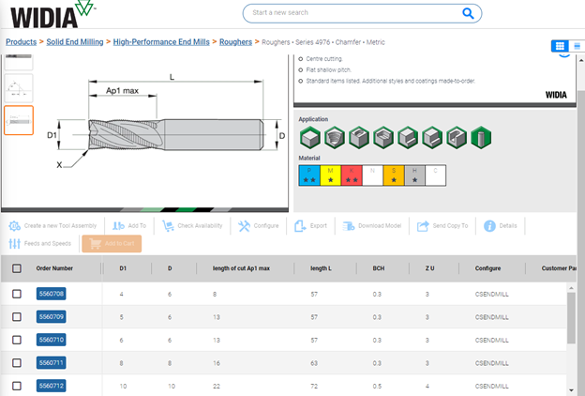
Task: Open order number 5560710
Action: pos(51,340)
